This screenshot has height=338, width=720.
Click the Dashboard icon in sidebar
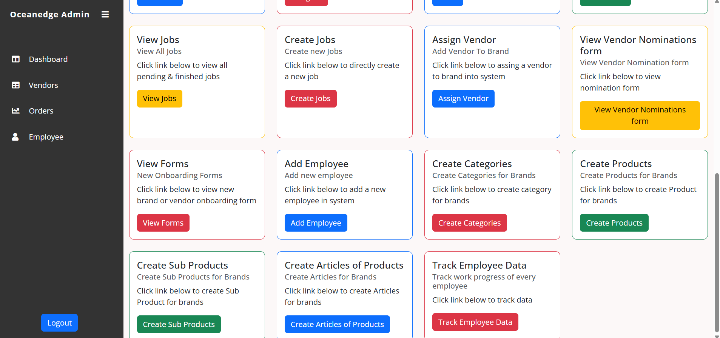(x=15, y=59)
